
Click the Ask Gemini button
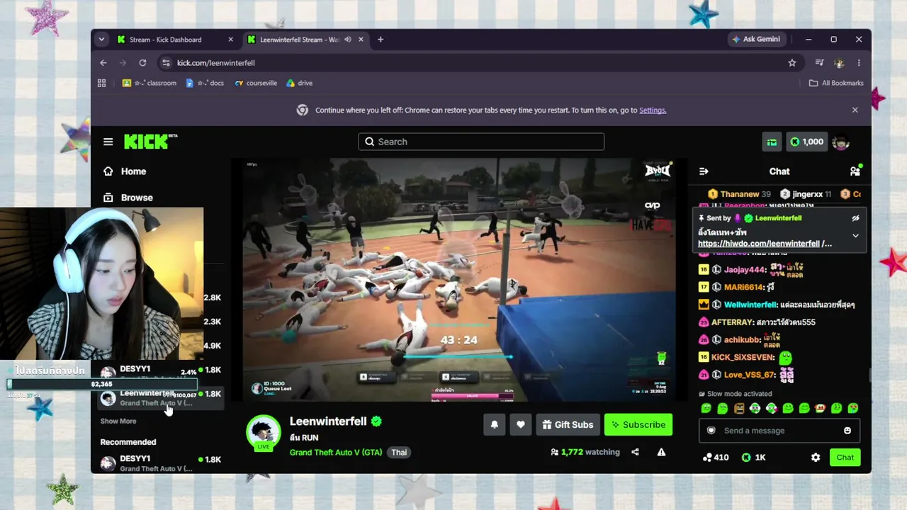tap(757, 40)
